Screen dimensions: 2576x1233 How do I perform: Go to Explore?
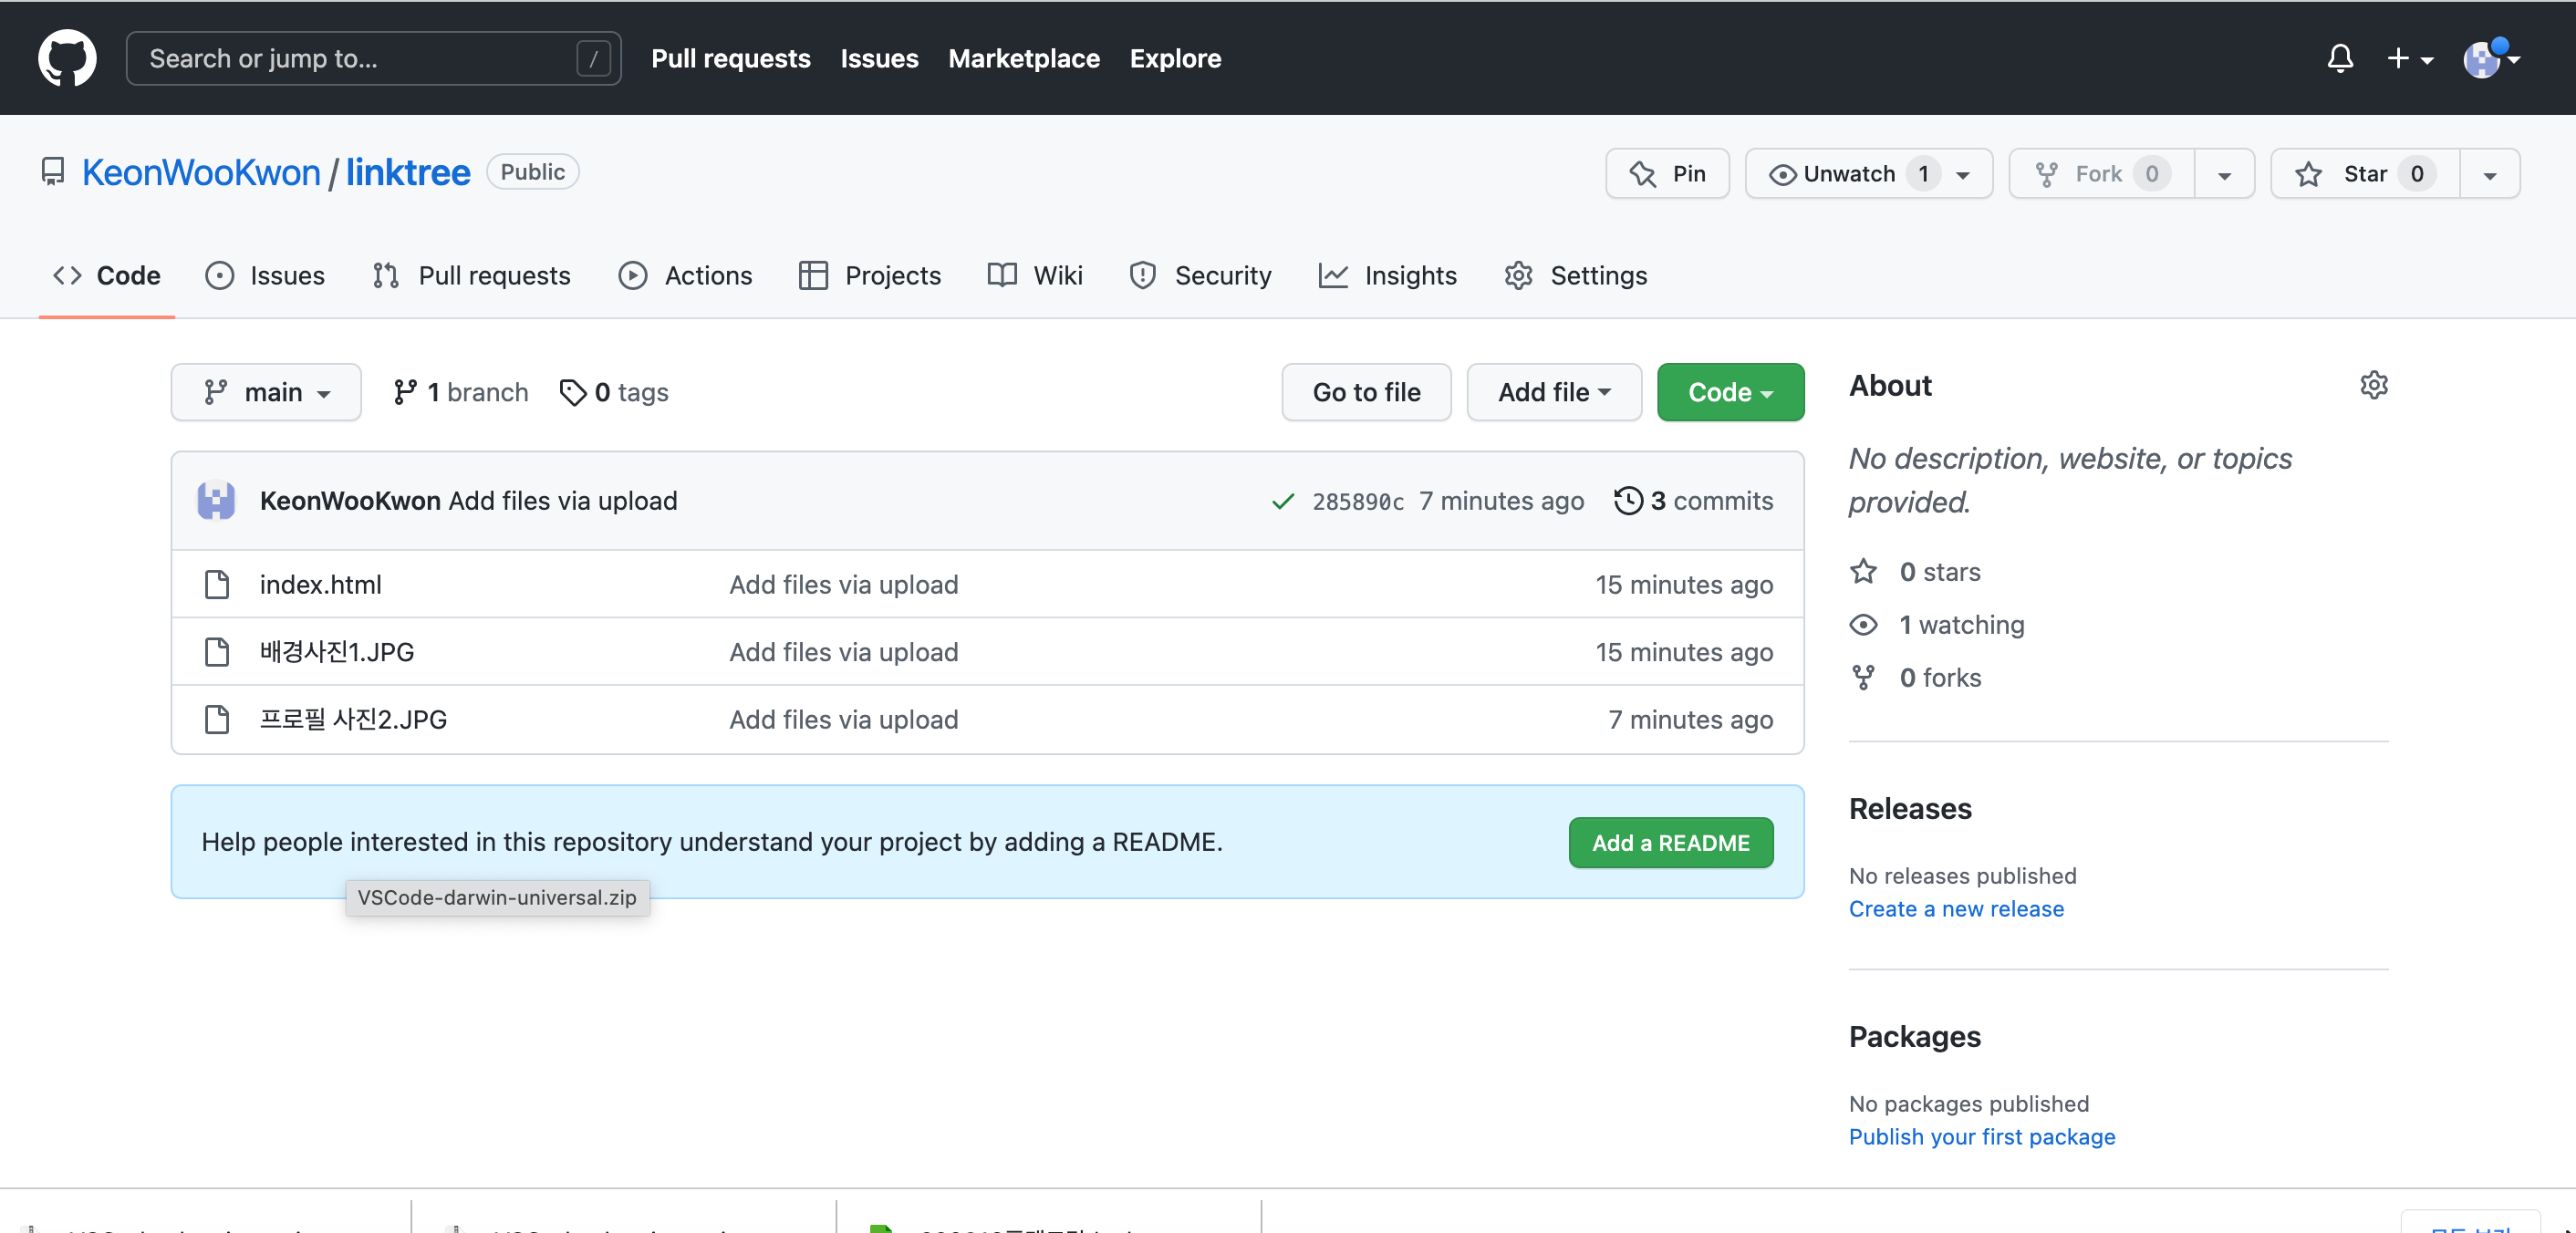coord(1175,58)
